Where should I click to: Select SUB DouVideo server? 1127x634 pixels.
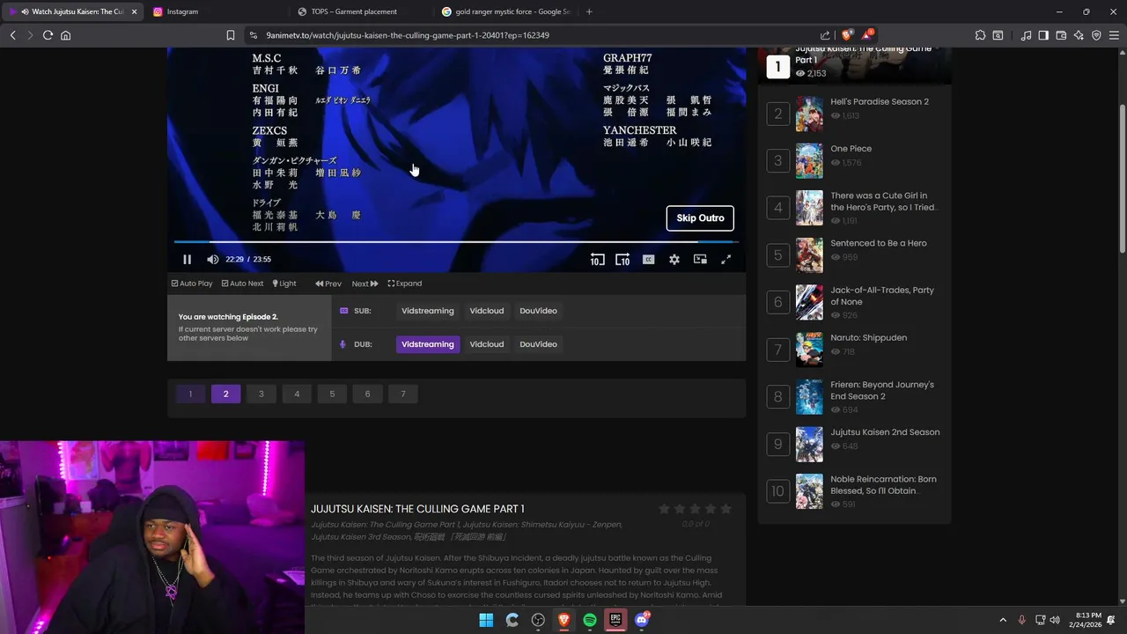click(x=538, y=311)
